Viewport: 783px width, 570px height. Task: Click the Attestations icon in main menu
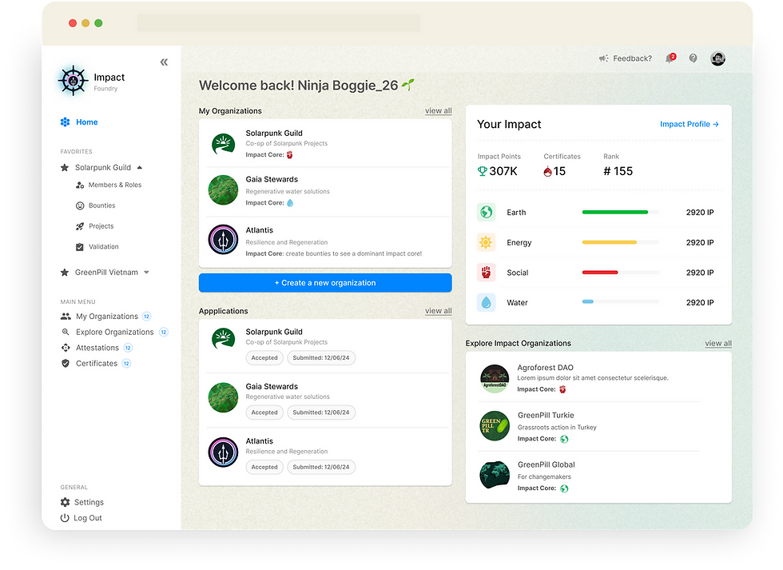[x=66, y=348]
